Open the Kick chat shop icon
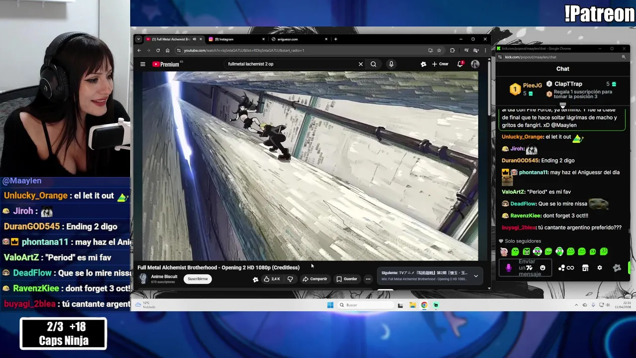Screen dimensions: 636x358 (585, 268)
